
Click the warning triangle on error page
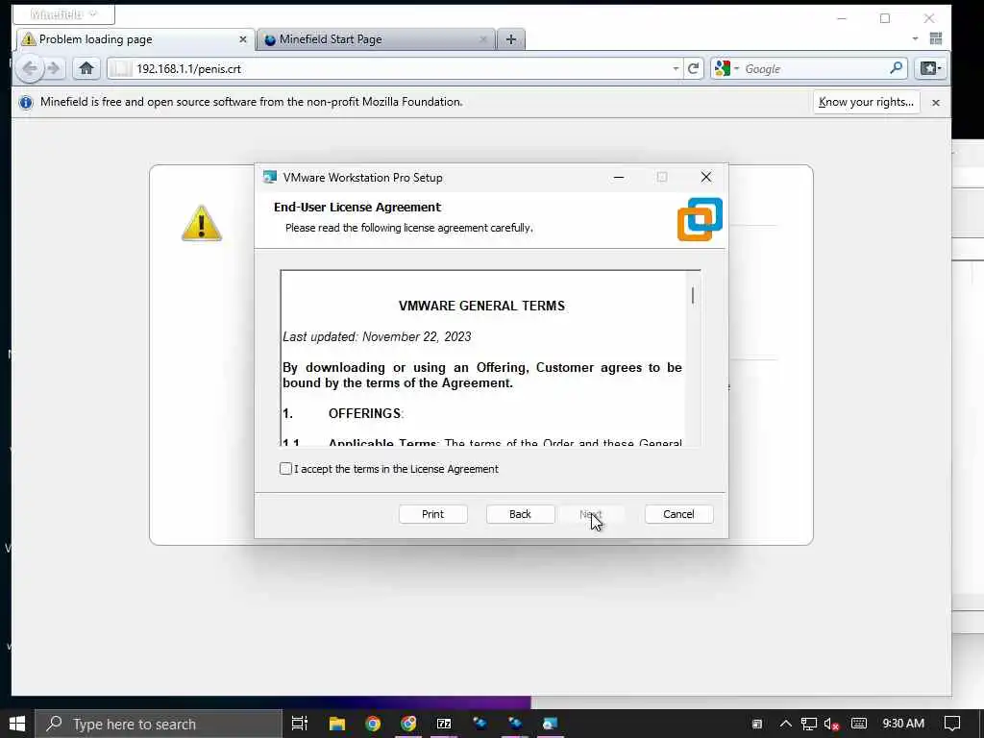tap(202, 223)
